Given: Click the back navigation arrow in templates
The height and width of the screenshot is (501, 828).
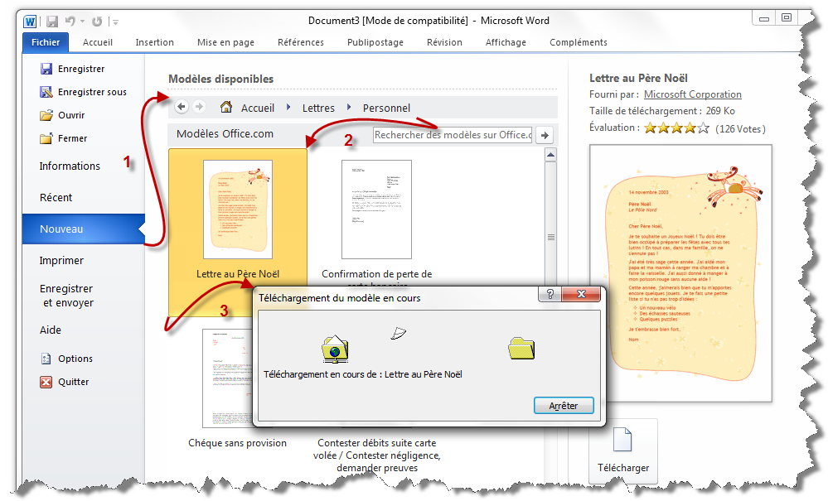Looking at the screenshot, I should click(x=182, y=107).
